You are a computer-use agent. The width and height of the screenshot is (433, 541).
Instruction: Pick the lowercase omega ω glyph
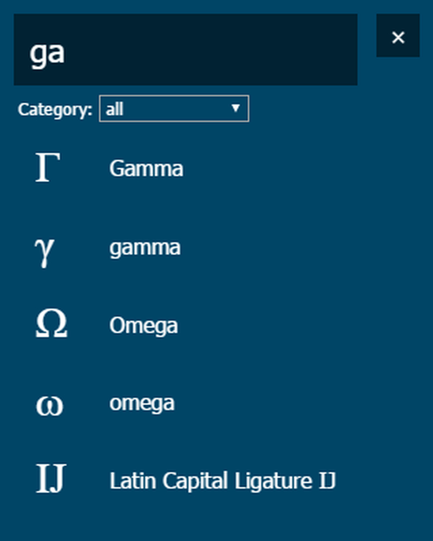[49, 406]
